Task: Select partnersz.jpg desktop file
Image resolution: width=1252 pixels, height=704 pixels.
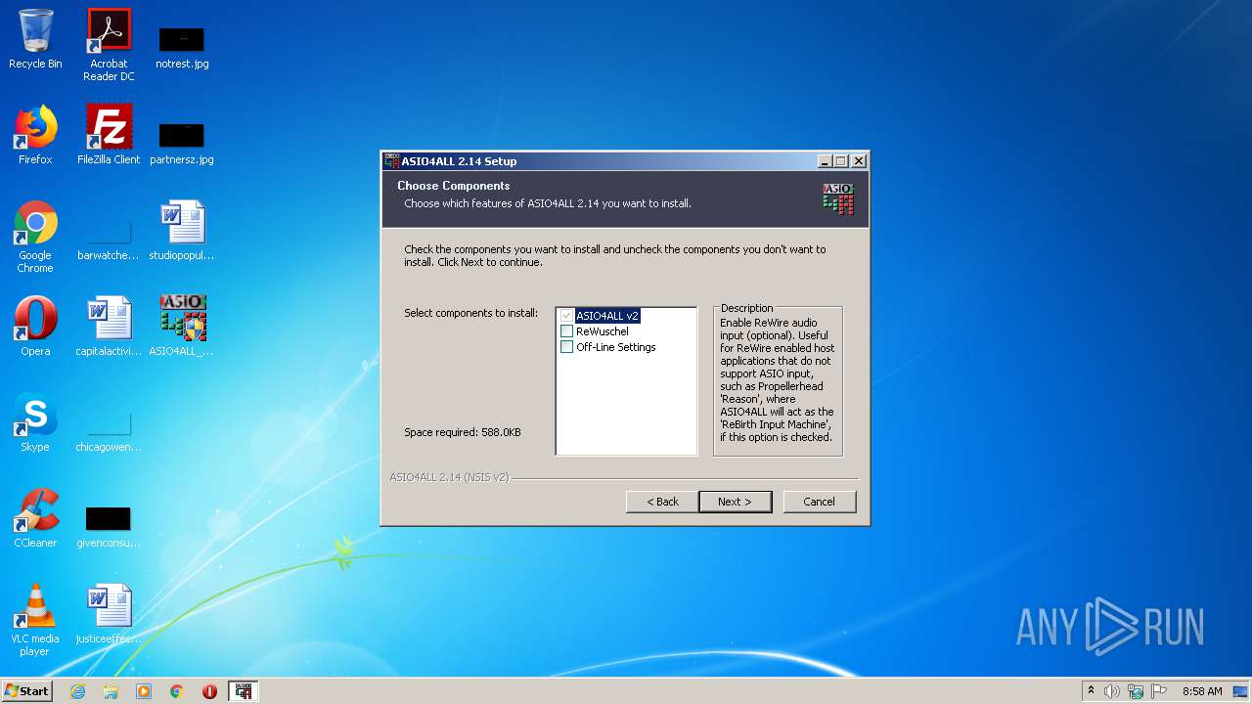Action: (182, 143)
